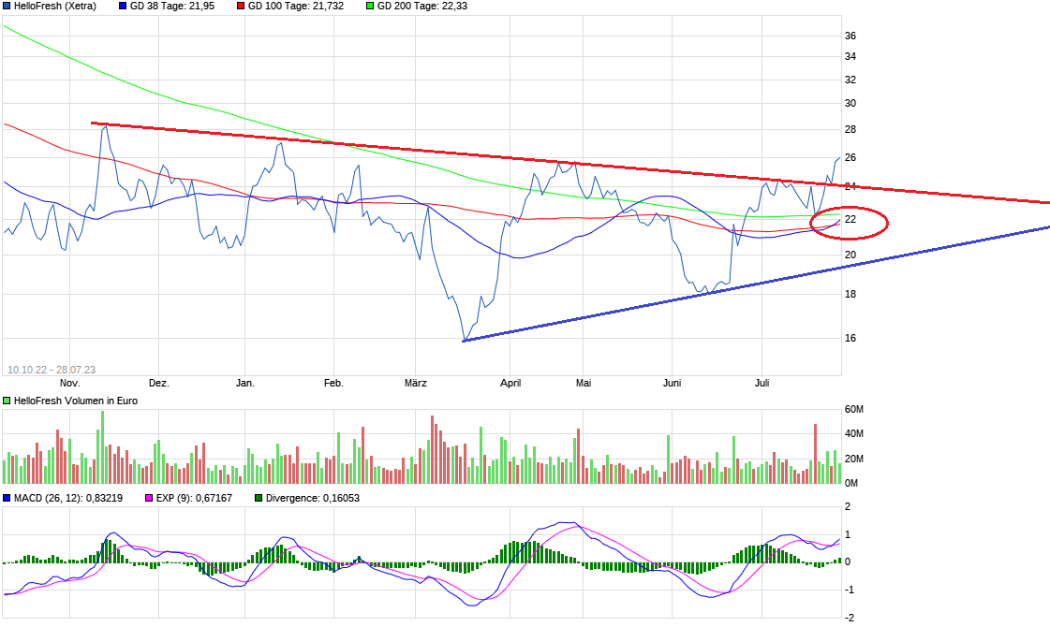The width and height of the screenshot is (1050, 627).
Task: Click the MACD axis value 0
Action: pos(848,562)
